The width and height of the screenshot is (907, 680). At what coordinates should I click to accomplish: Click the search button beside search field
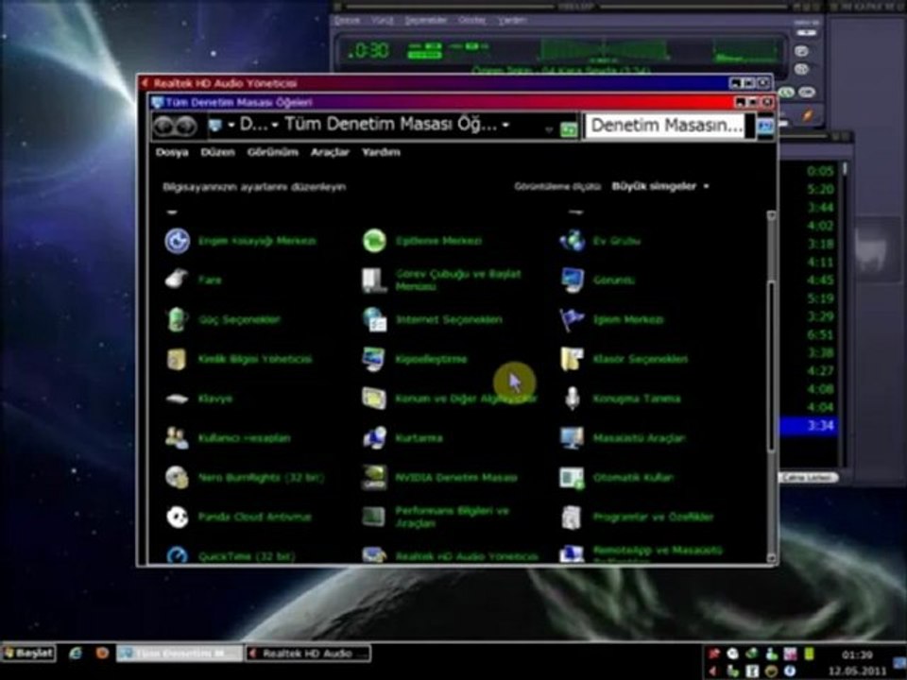coord(764,126)
